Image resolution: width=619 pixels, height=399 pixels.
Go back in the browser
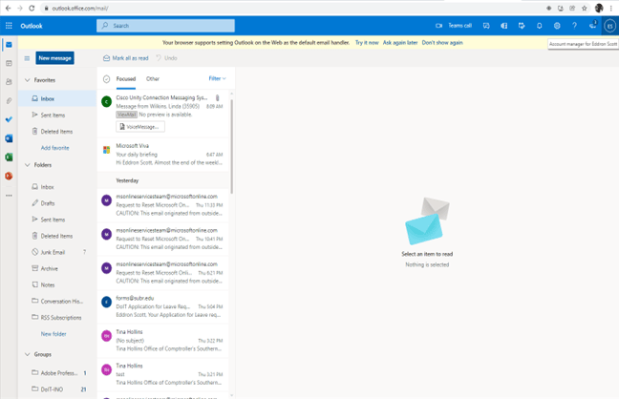click(x=8, y=8)
